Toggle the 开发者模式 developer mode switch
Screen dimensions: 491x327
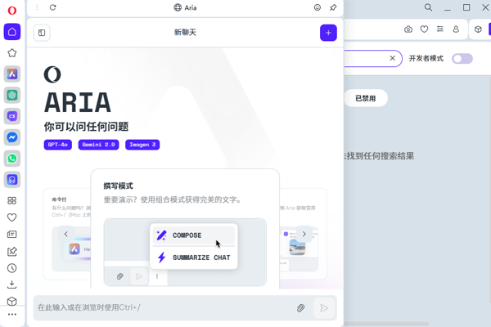coord(462,59)
